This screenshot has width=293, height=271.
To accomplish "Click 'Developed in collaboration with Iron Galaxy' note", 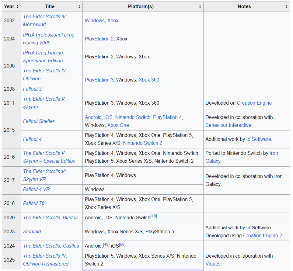I will 247,180.
